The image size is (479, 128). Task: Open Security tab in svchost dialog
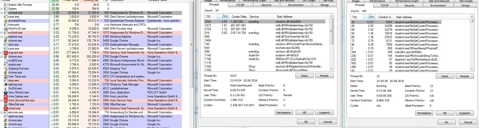pyautogui.click(x=266, y=5)
